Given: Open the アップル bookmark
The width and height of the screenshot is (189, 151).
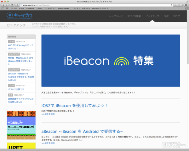Looking at the screenshot, I should pos(14,9).
